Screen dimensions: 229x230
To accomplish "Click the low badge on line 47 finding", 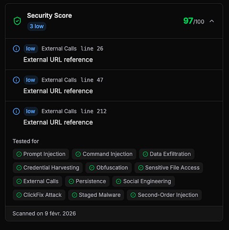I will (x=31, y=80).
